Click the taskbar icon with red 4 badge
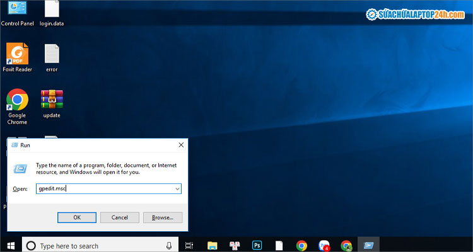 pyautogui.click(x=324, y=245)
